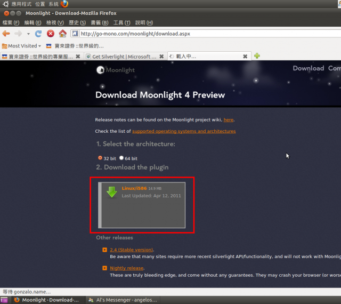The width and height of the screenshot is (341, 304).
Task: Click the 'Other releases' heading
Action: (x=115, y=237)
